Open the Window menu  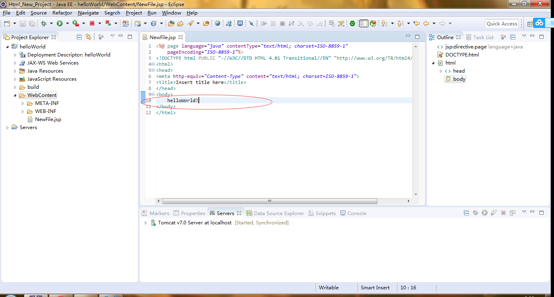click(x=171, y=13)
